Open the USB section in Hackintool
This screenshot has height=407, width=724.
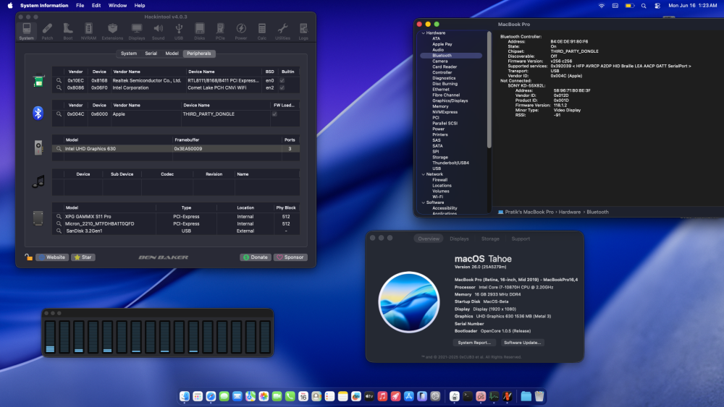coord(179,31)
